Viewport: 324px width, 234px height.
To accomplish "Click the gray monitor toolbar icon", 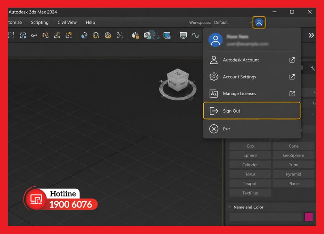I will pyautogui.click(x=183, y=36).
